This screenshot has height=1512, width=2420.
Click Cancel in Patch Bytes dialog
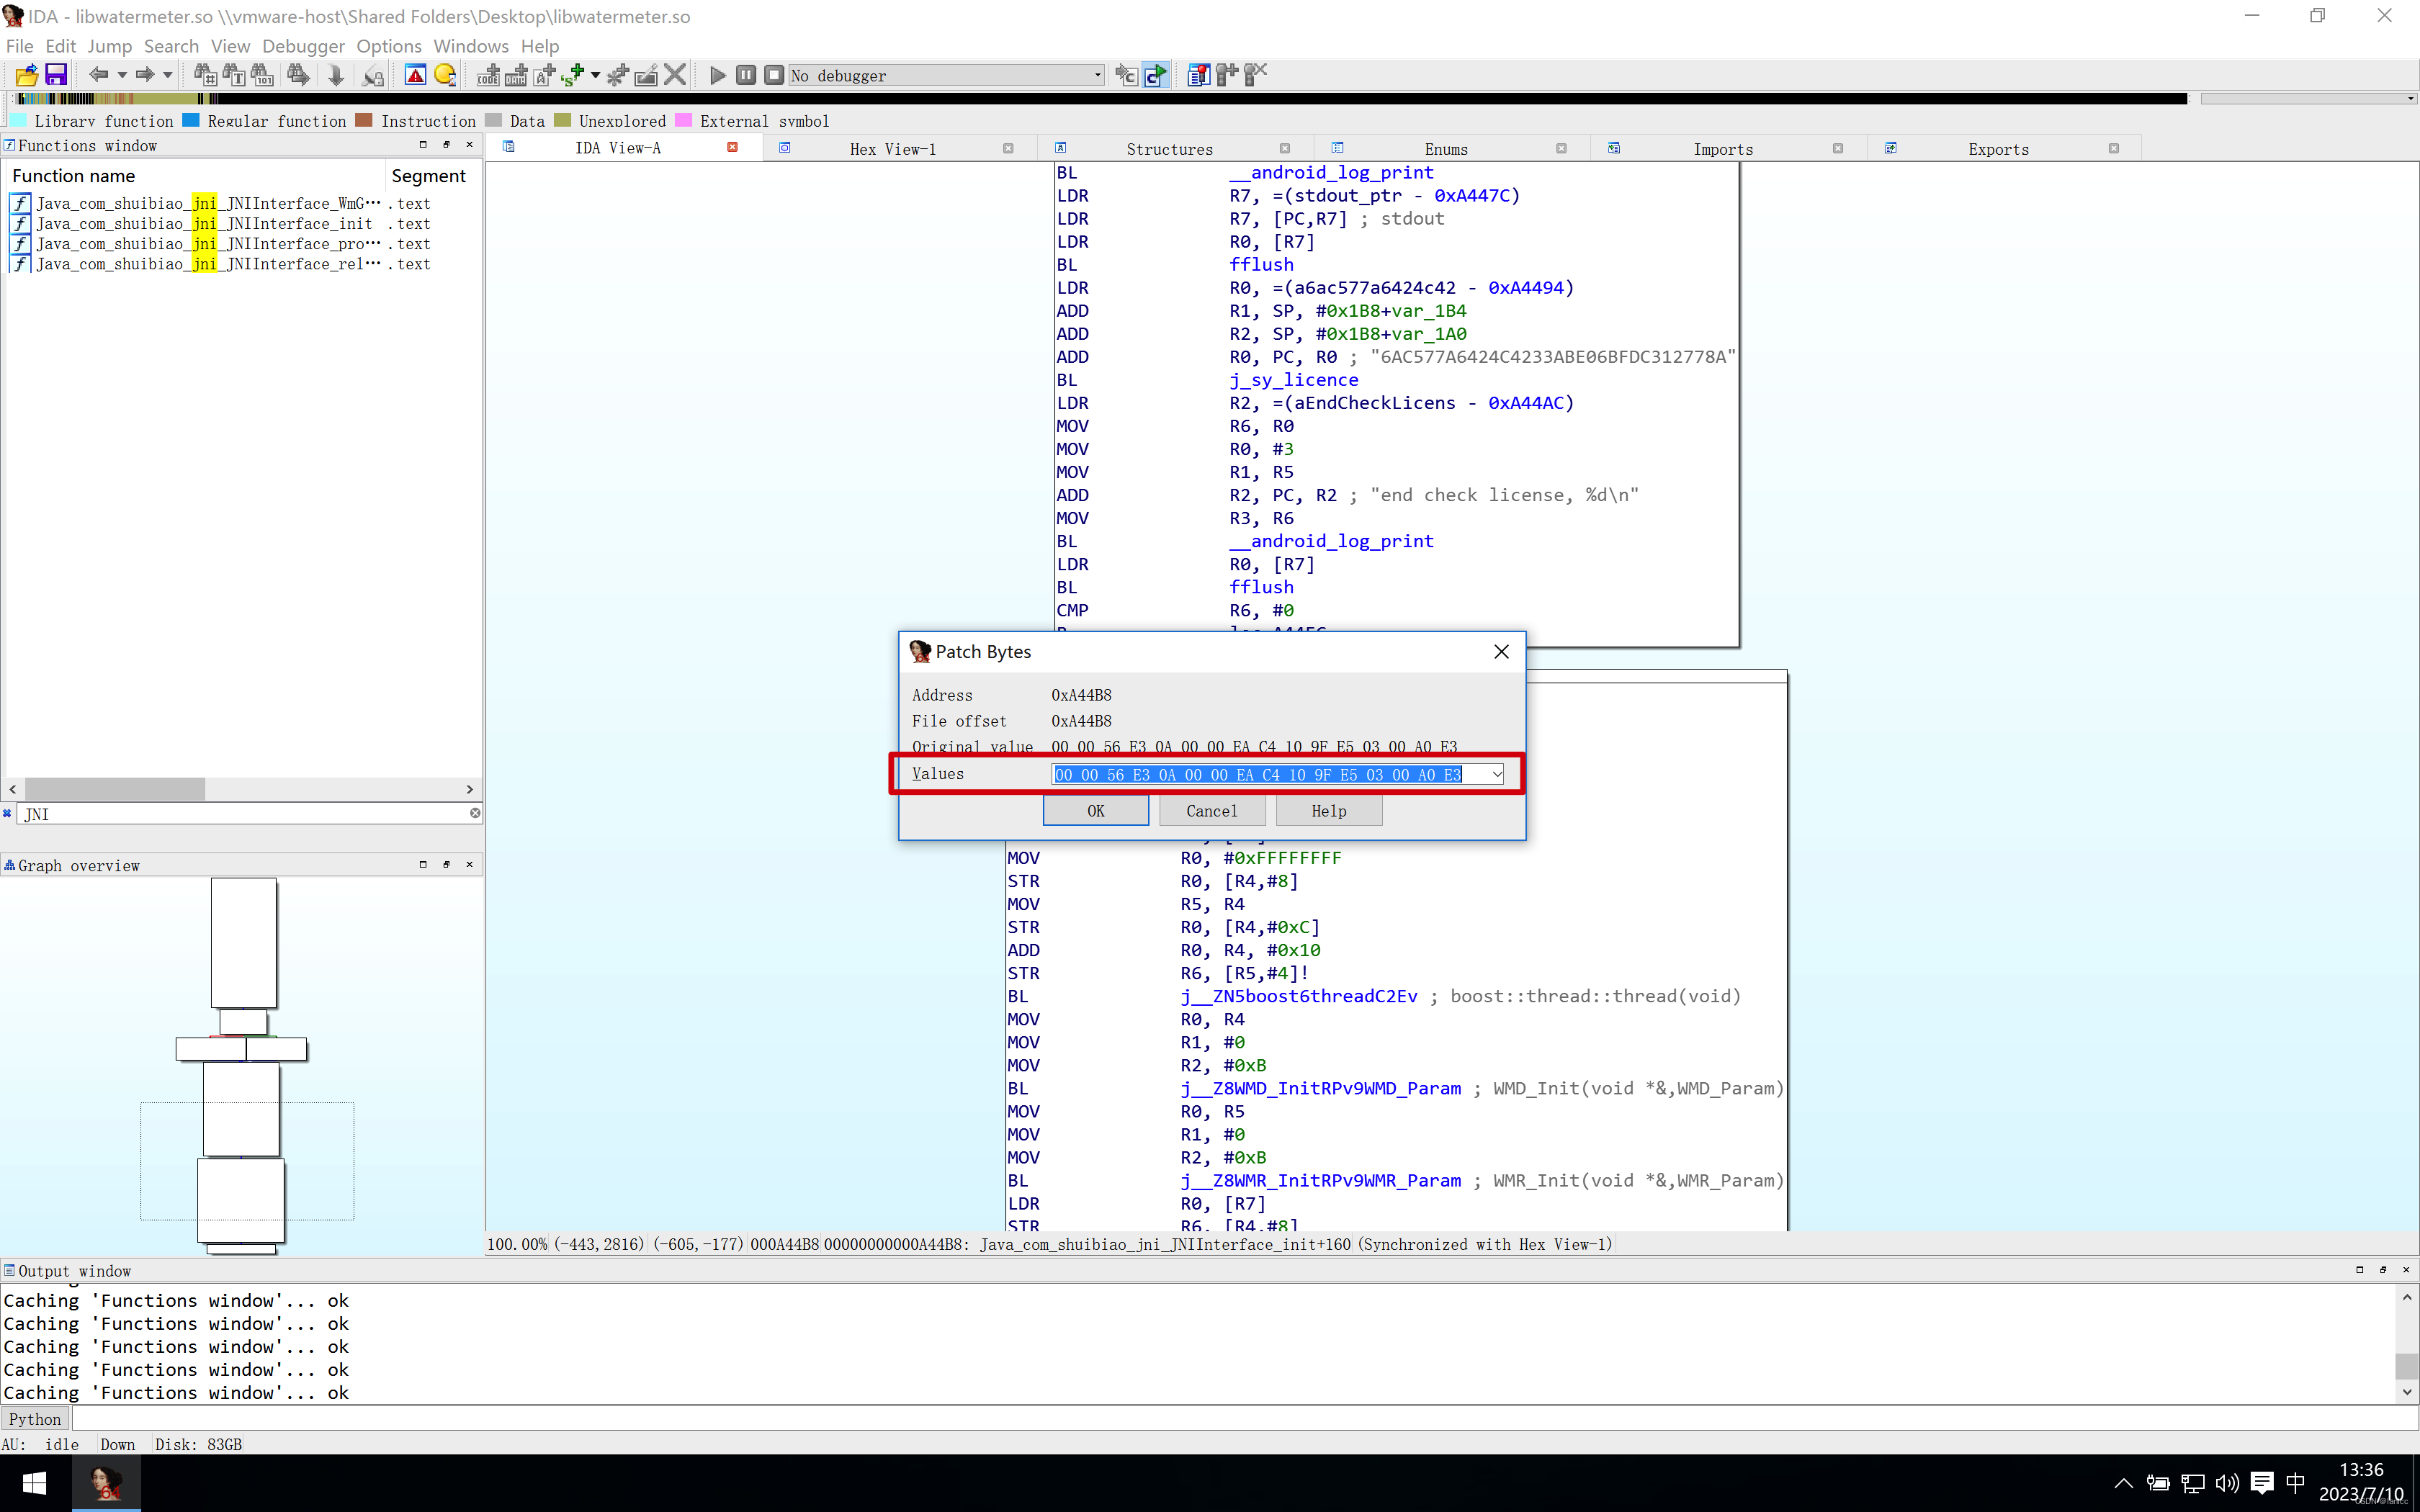[x=1212, y=811]
